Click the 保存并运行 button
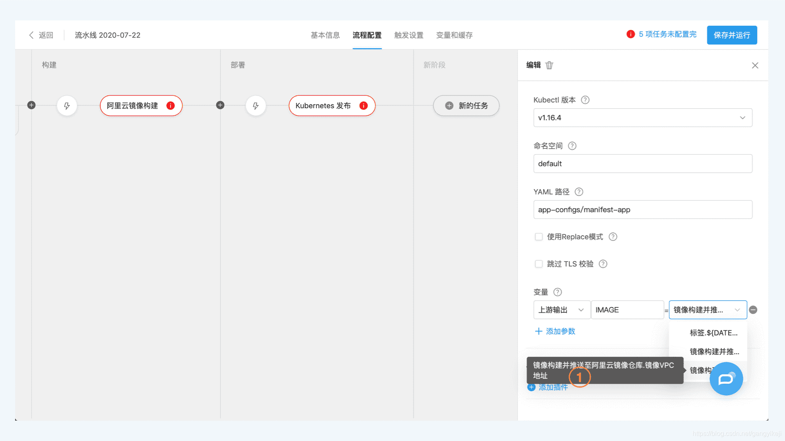Screen dimensions: 785x441 pyautogui.click(x=732, y=35)
